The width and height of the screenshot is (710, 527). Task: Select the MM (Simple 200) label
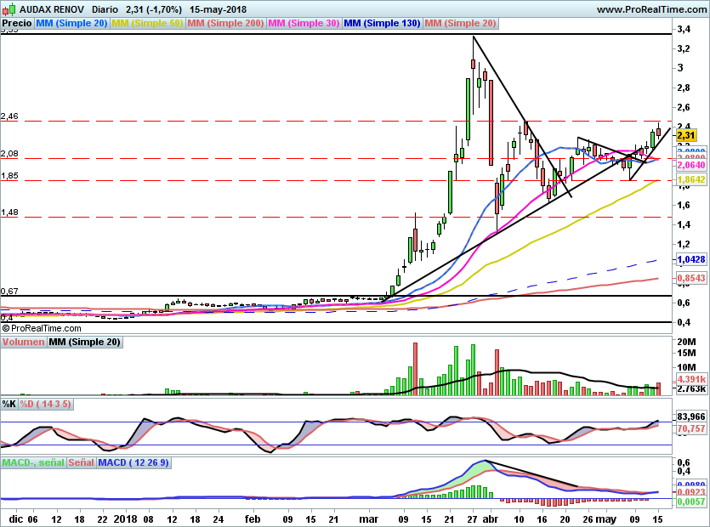[x=225, y=23]
